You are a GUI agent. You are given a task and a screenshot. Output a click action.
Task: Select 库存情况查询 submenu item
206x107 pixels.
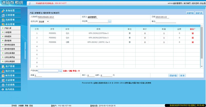click(10, 45)
